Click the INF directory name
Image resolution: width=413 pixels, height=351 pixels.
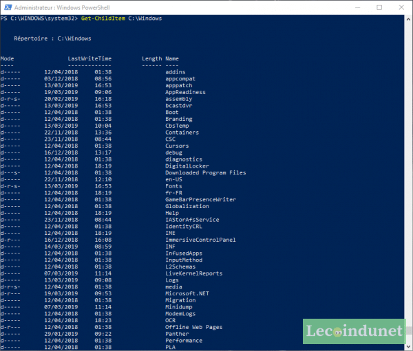pos(171,247)
